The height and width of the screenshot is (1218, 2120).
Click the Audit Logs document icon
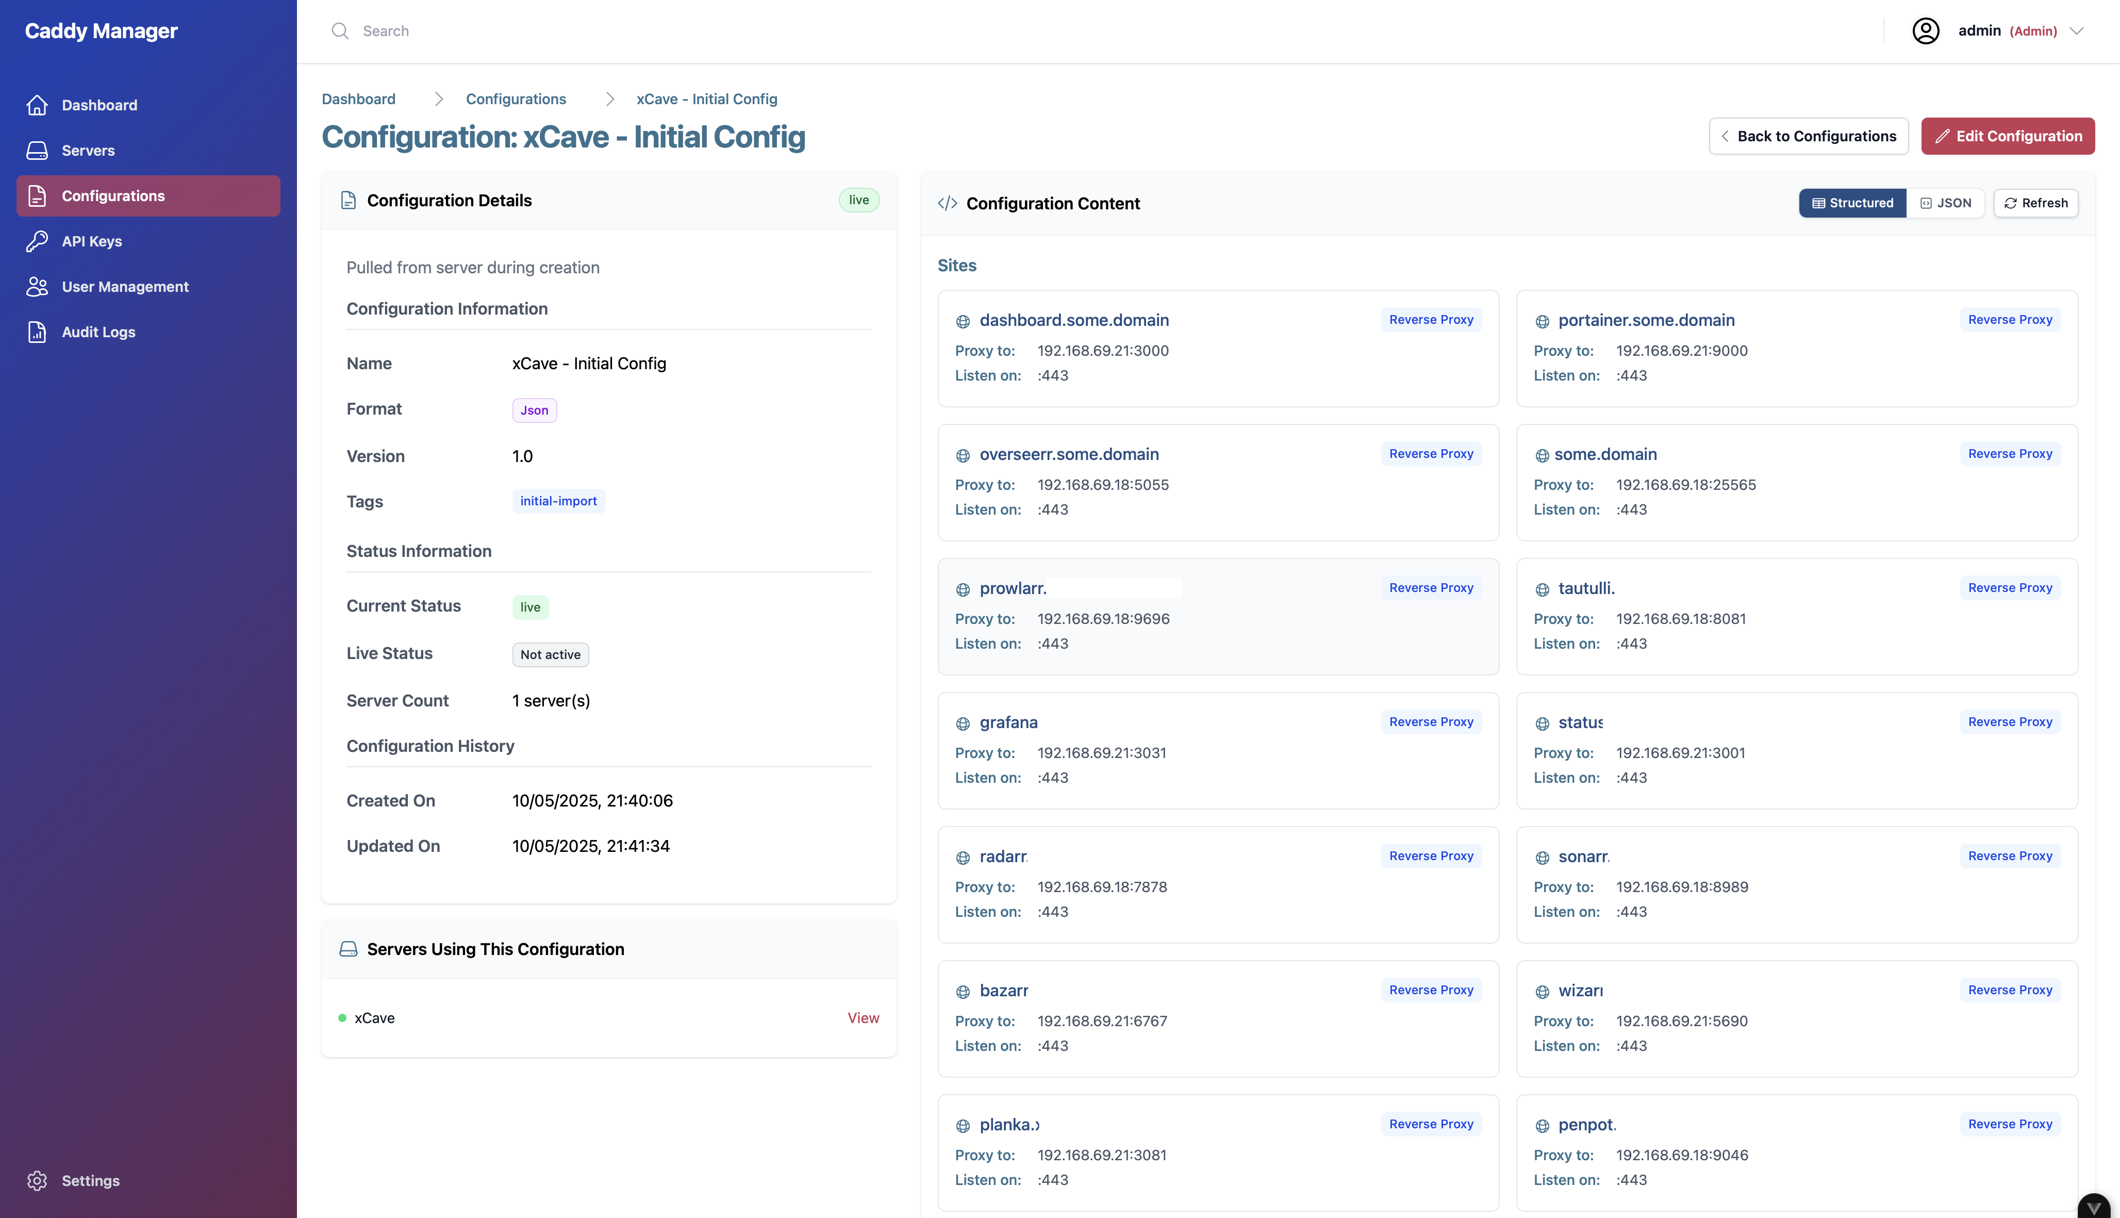pyautogui.click(x=37, y=332)
